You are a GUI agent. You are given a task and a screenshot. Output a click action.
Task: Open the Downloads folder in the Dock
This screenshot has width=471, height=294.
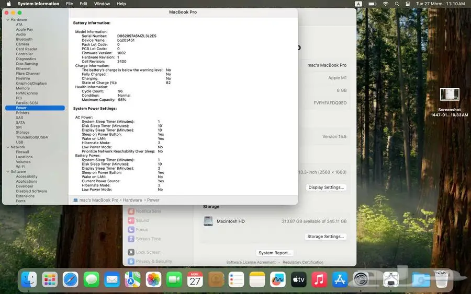click(x=421, y=279)
